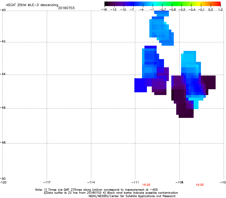Select the -0.7 color scale label
Screen dimensions: 226x198
pos(162,10)
